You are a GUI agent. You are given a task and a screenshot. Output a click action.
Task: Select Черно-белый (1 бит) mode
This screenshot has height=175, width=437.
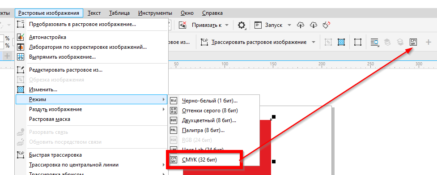pos(213,101)
